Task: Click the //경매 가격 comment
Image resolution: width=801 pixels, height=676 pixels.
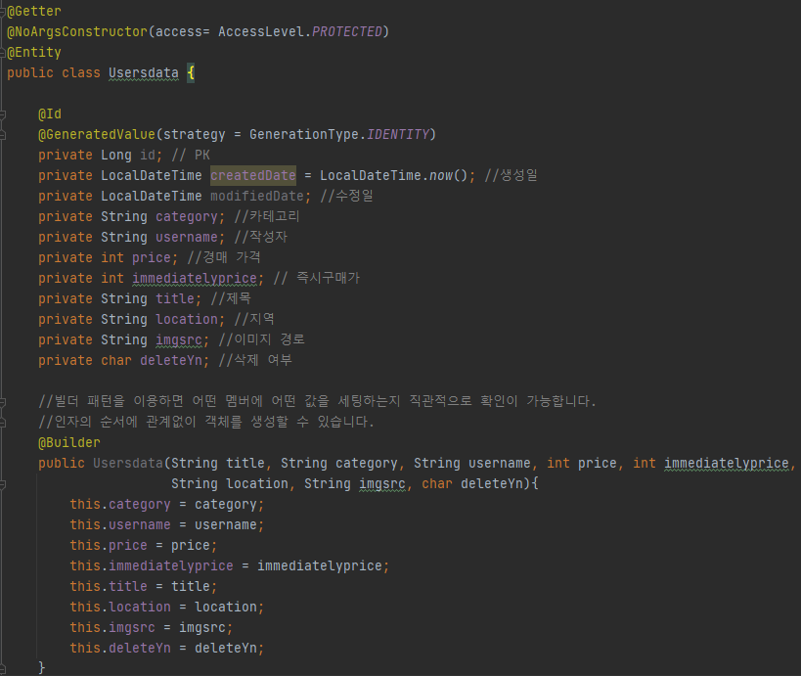Action: [x=224, y=257]
